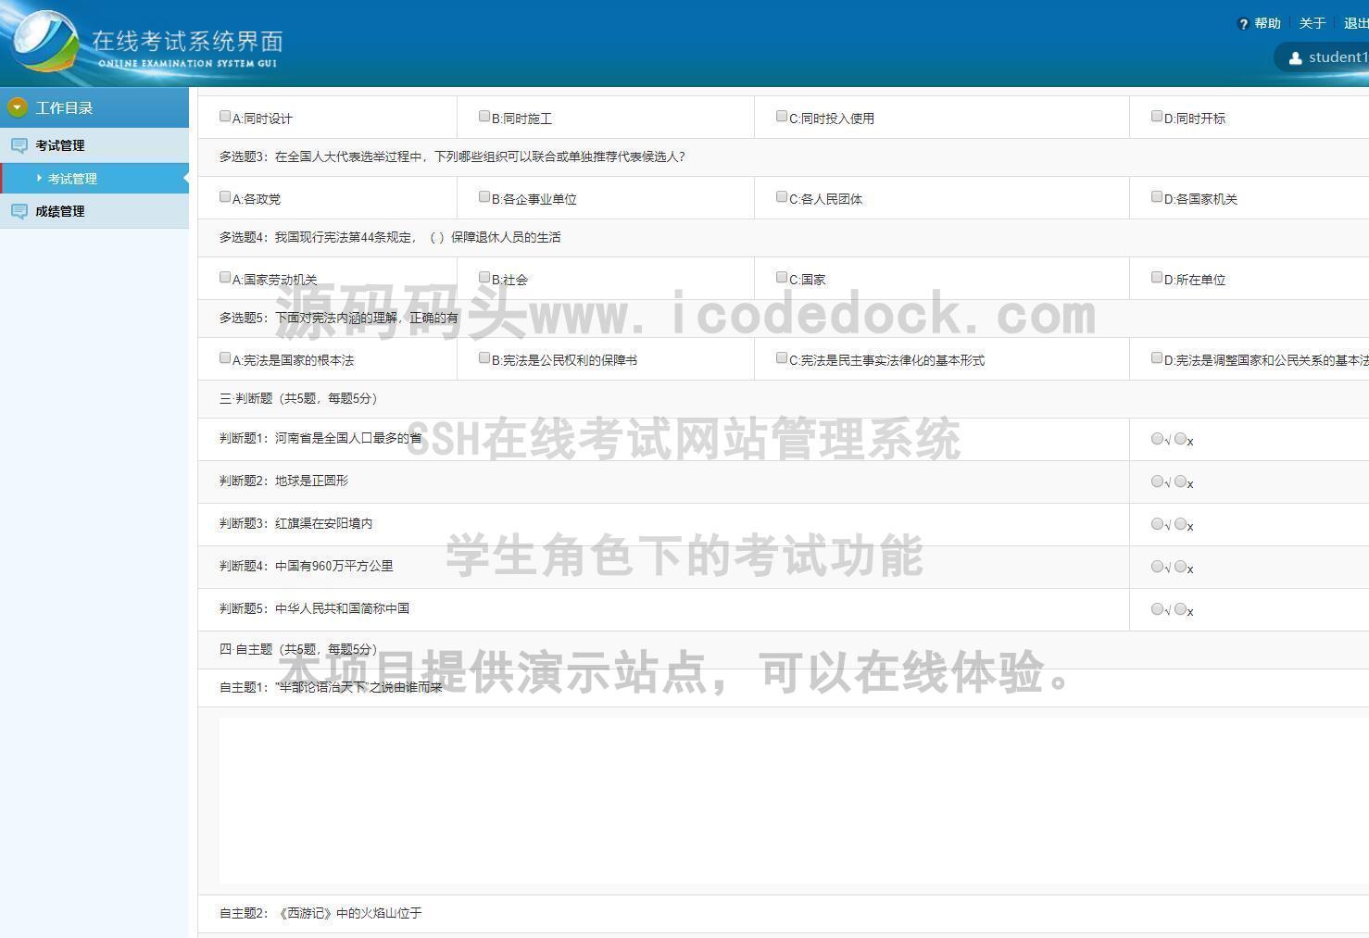Check option D:所在单位
This screenshot has height=938, width=1369.
click(x=1157, y=277)
